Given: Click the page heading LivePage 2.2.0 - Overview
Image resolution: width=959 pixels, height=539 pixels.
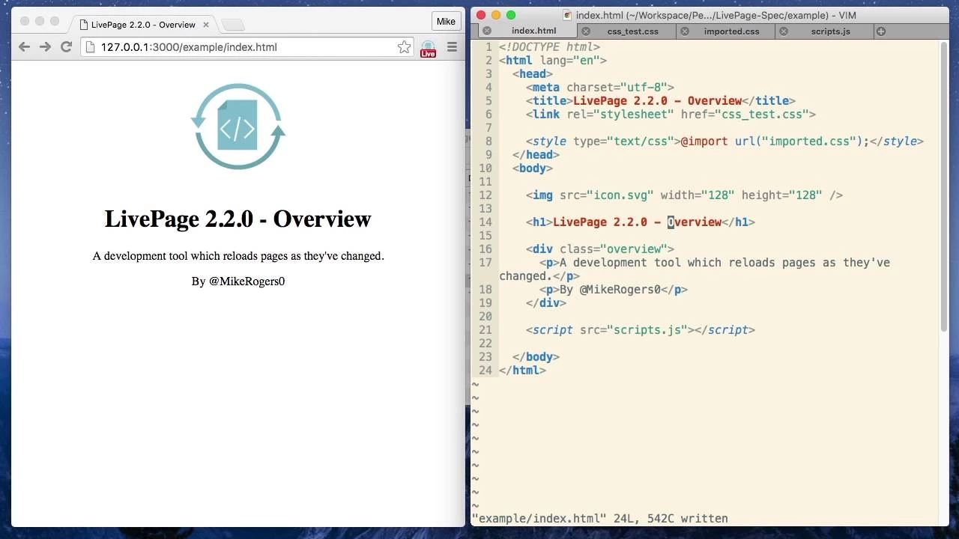Looking at the screenshot, I should click(238, 219).
